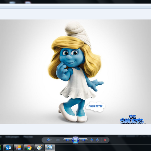Skip to the next picture
The width and height of the screenshot is (151, 151).
pyautogui.click(x=83, y=140)
